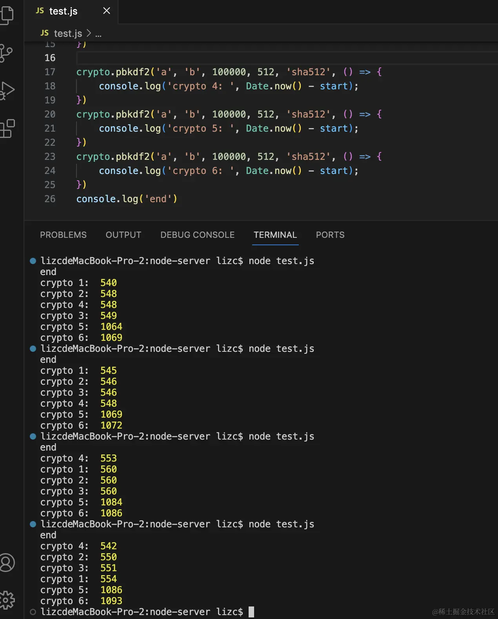The image size is (498, 619).
Task: Open the Run and Debug view
Action: pyautogui.click(x=7, y=90)
